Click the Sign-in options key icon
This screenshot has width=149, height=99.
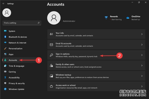[x=51, y=55]
